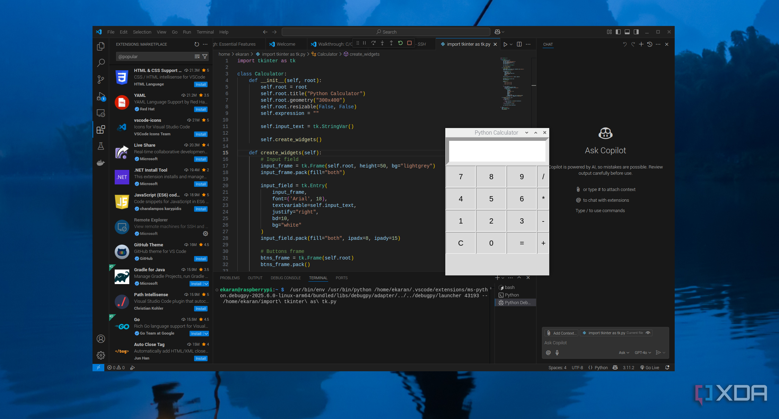Screen dimensions: 779x419
Task: Switch to the Problems panel tab
Action: [x=230, y=278]
